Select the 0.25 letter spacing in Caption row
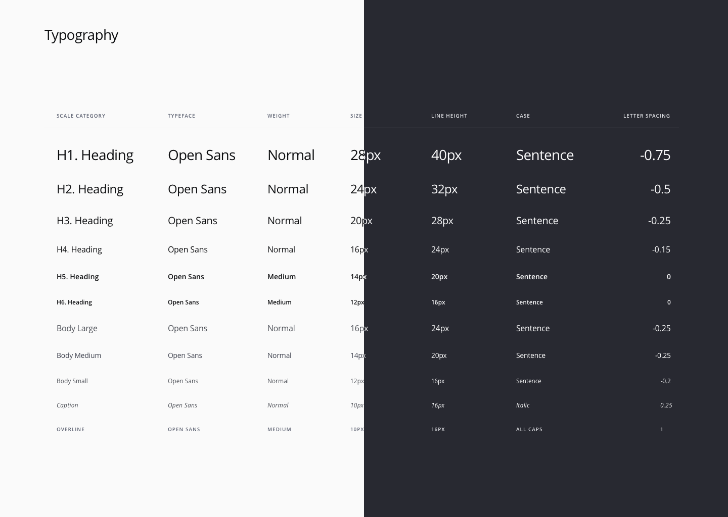Viewport: 728px width, 517px height. pyautogui.click(x=666, y=405)
